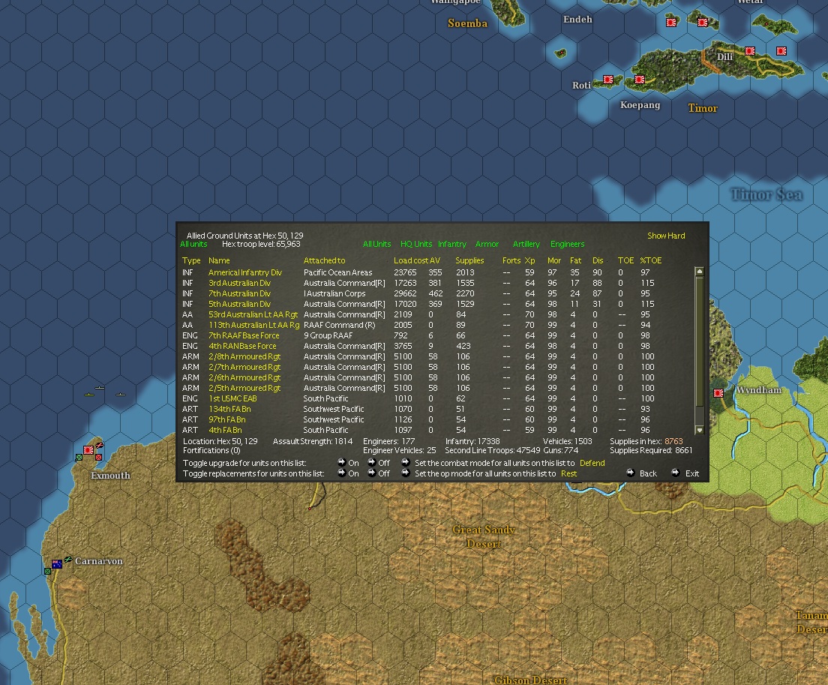Open the Americal Infantry Div unit
Screen dimensions: 828x685
[245, 272]
